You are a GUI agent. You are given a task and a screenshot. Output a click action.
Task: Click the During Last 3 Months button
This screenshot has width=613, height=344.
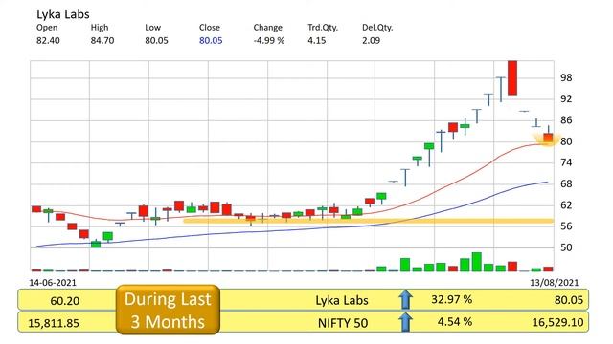pos(168,310)
